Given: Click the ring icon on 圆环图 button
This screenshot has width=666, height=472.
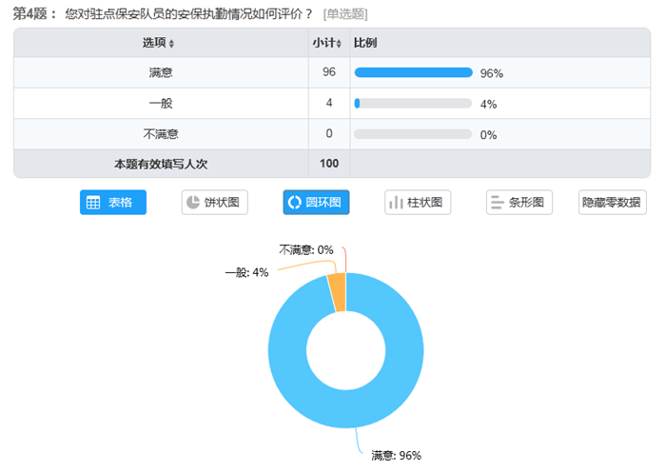Looking at the screenshot, I should tap(294, 203).
